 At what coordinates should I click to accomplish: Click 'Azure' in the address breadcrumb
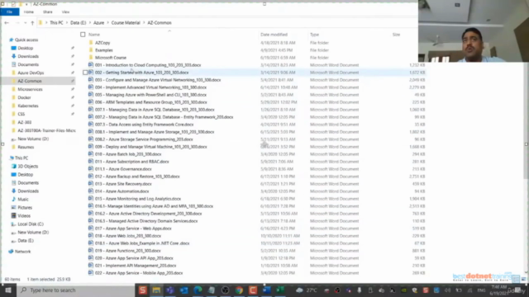[99, 22]
